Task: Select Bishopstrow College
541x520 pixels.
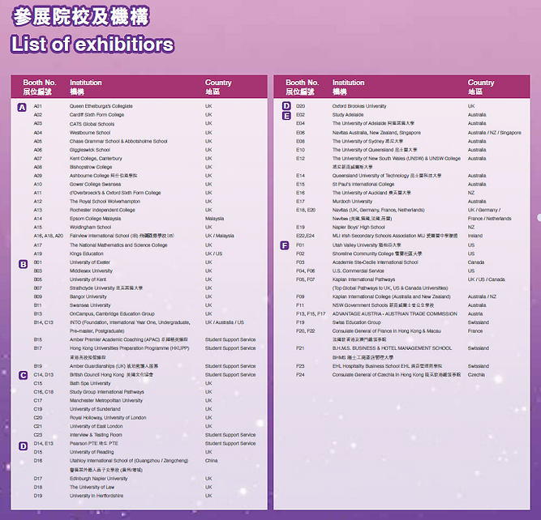Action: [91, 167]
